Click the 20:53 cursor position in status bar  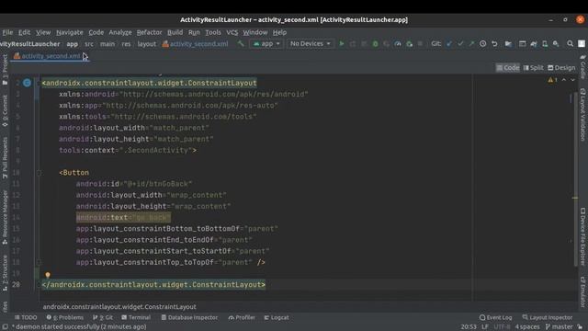[469, 327]
